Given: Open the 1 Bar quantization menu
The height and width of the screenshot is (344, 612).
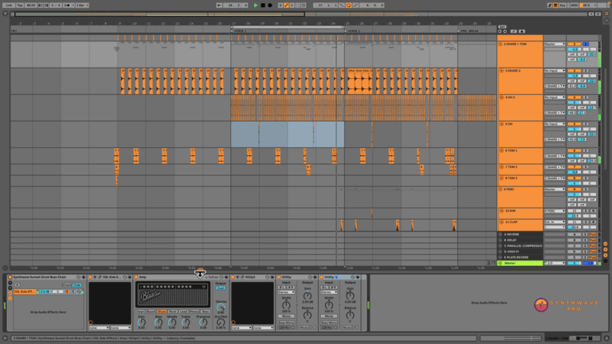Looking at the screenshot, I should click(82, 6).
